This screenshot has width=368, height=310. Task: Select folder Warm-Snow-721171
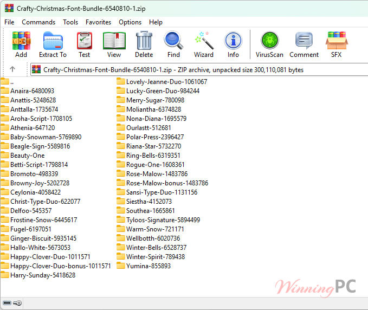tap(151, 229)
